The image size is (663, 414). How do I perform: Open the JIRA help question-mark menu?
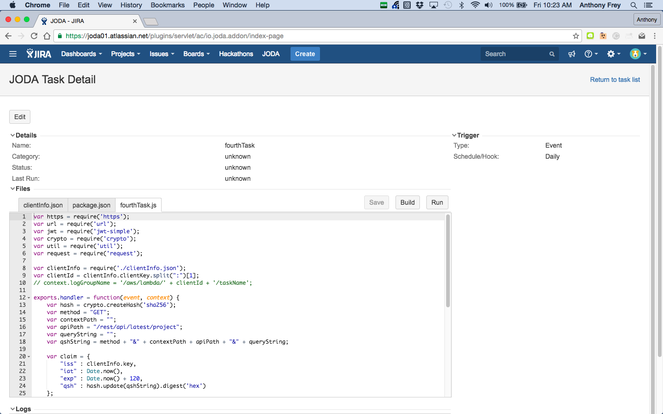591,54
